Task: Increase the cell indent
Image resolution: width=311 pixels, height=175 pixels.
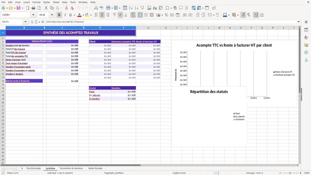Action: [197, 15]
